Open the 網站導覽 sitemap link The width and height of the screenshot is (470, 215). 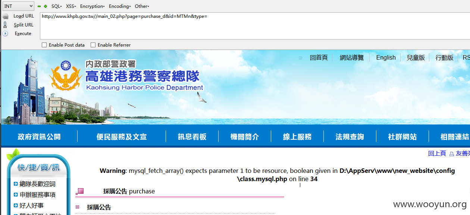(x=352, y=58)
